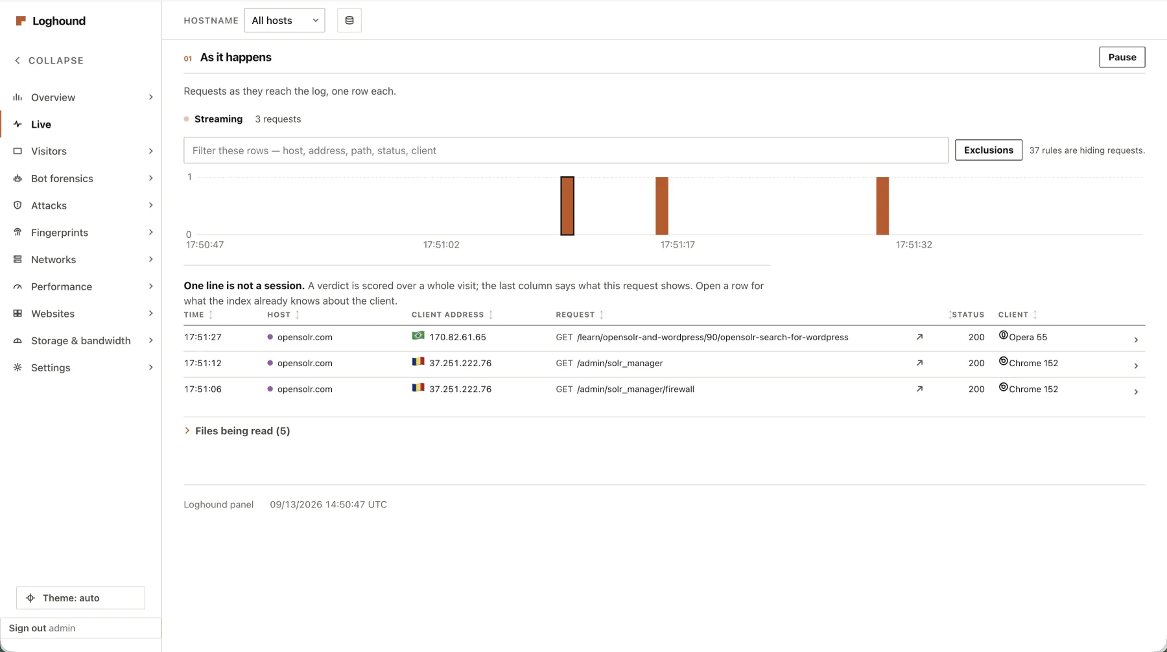The image size is (1167, 652).
Task: Click the Networks server icon
Action: pos(18,259)
